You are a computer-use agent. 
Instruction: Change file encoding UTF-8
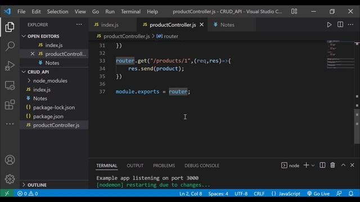pos(241,194)
